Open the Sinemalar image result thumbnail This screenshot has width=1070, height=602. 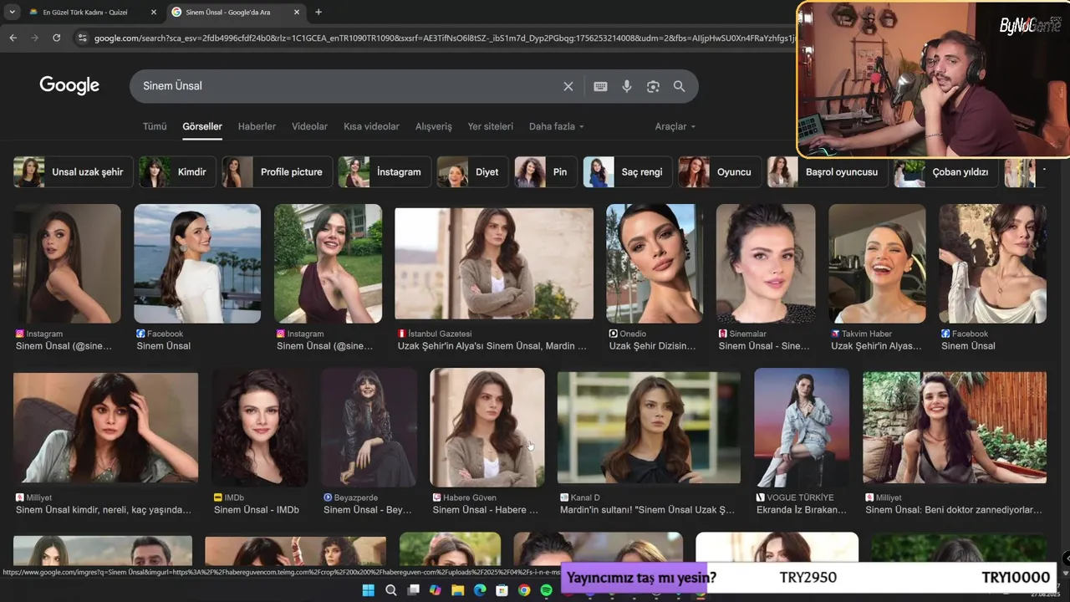click(x=766, y=263)
